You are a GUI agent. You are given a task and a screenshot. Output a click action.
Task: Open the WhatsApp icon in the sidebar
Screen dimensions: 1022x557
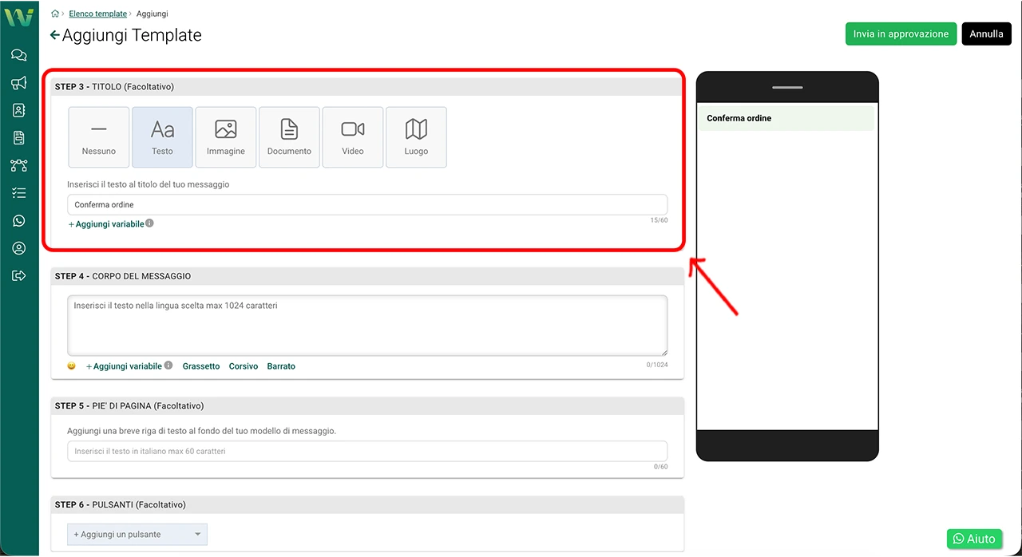(x=19, y=221)
